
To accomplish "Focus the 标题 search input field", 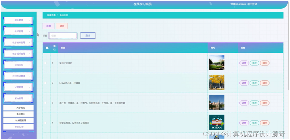I will pos(63,35).
